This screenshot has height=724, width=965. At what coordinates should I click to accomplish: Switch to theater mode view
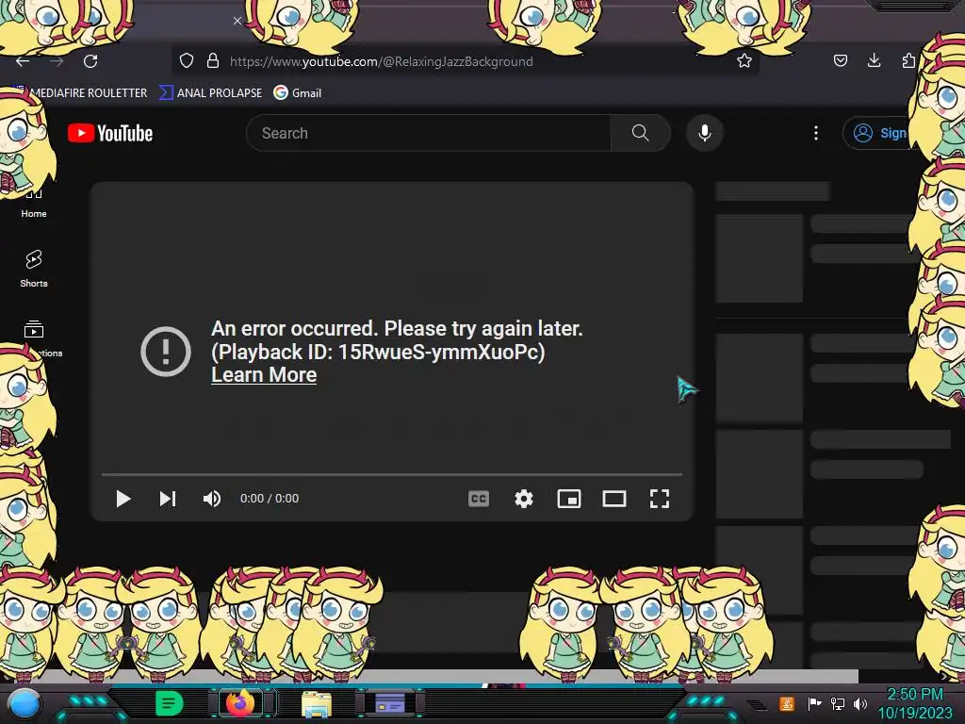pyautogui.click(x=614, y=499)
